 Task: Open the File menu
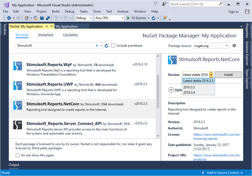(x=5, y=11)
